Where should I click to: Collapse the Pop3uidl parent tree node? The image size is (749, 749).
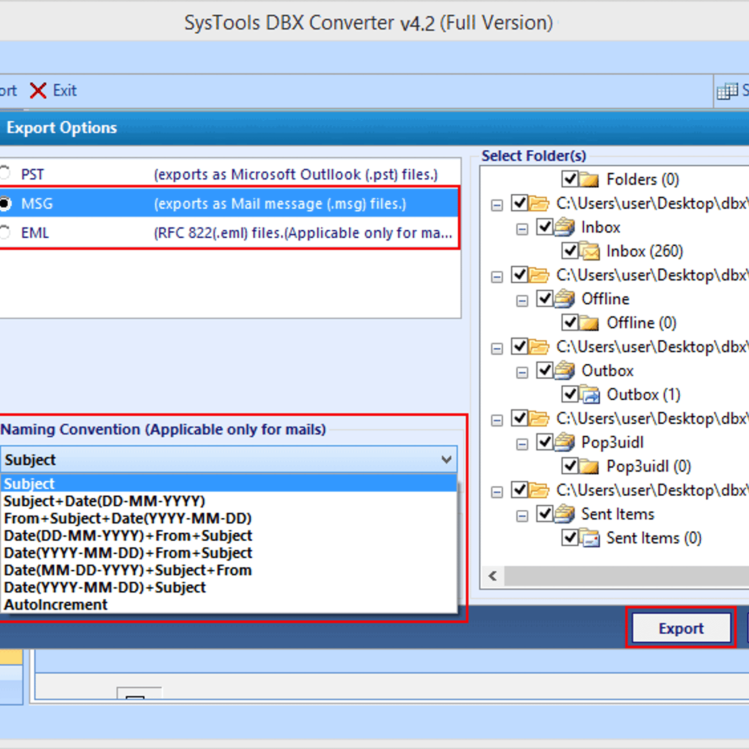[522, 444]
